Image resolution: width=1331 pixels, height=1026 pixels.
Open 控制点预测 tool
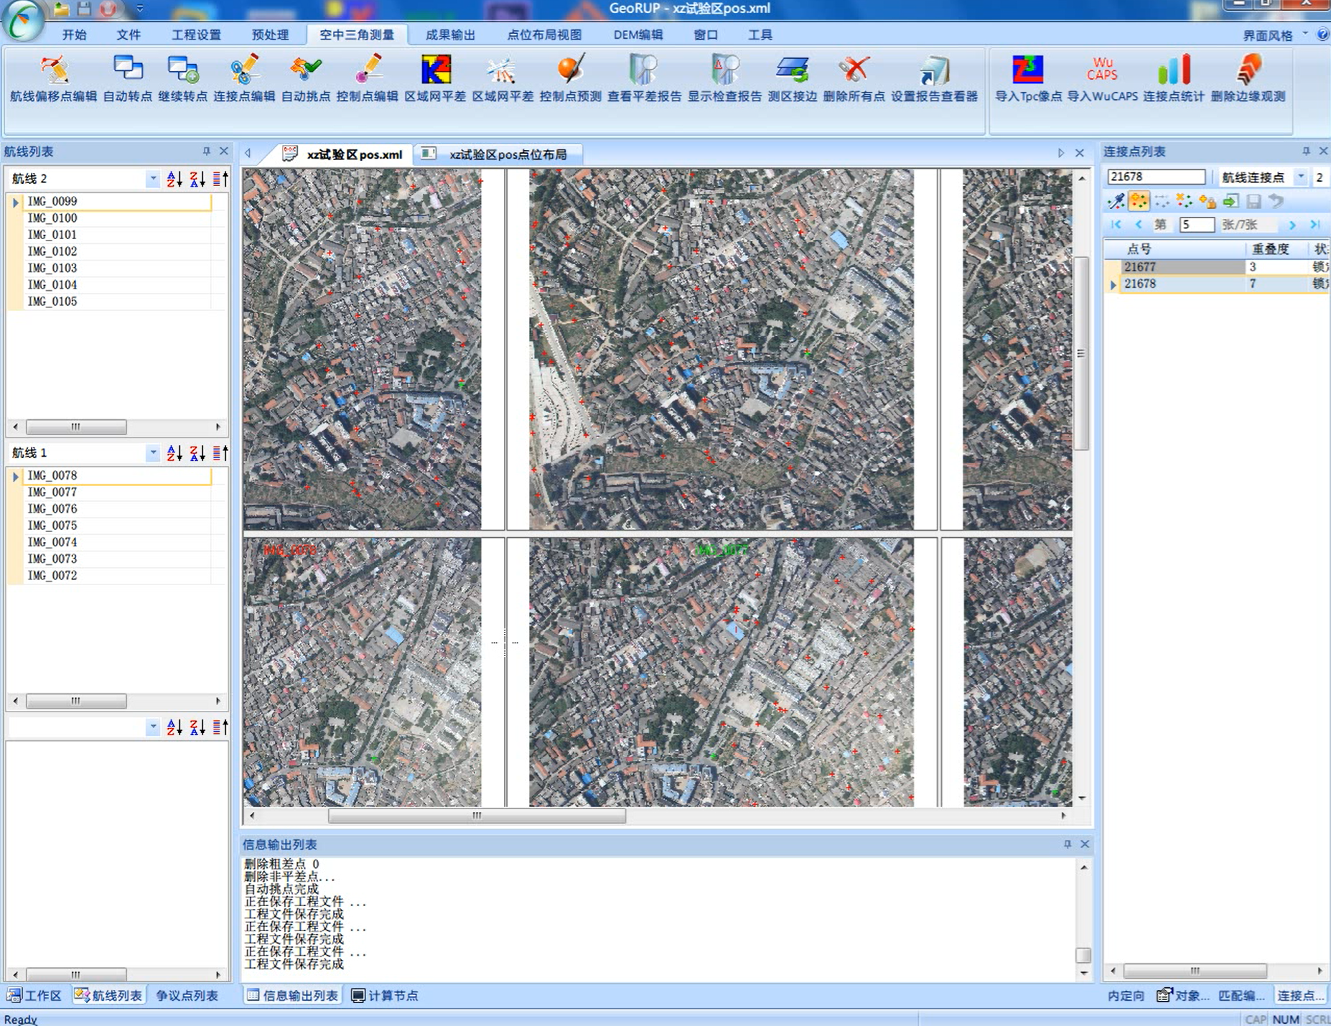[570, 78]
